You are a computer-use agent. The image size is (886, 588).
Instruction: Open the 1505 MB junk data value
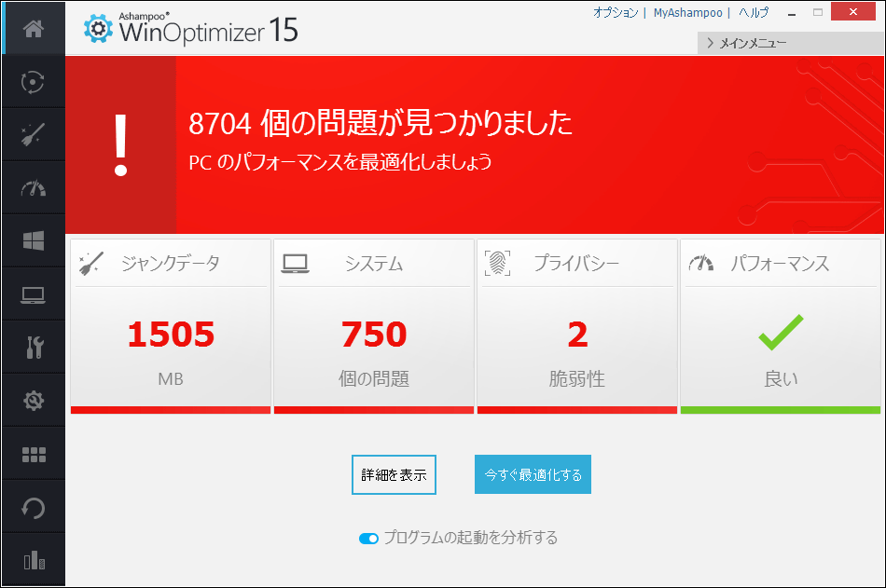pos(171,334)
